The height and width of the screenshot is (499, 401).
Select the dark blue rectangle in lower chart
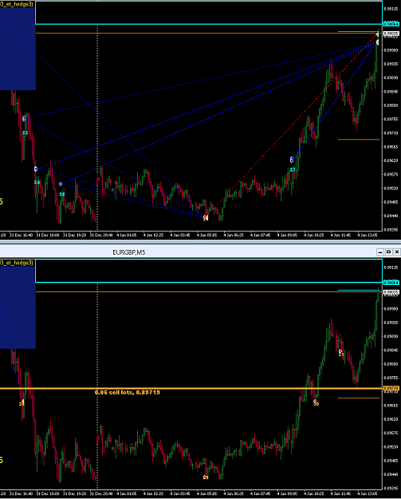tap(18, 307)
